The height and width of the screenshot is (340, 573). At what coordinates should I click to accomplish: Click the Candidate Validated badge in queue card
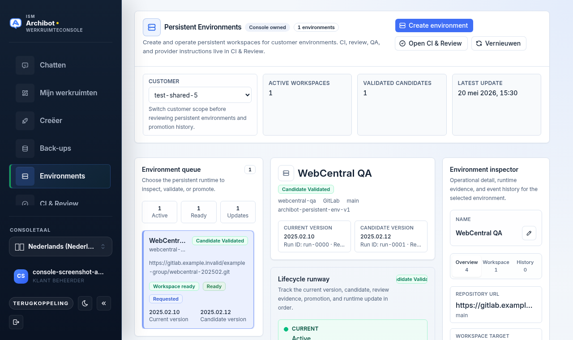(220, 241)
